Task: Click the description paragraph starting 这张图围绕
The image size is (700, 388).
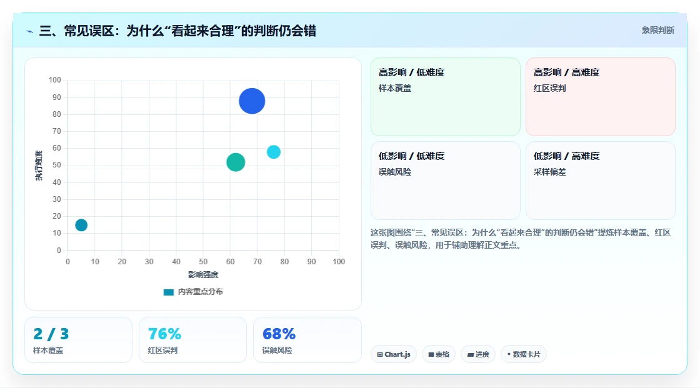Action: pyautogui.click(x=521, y=239)
